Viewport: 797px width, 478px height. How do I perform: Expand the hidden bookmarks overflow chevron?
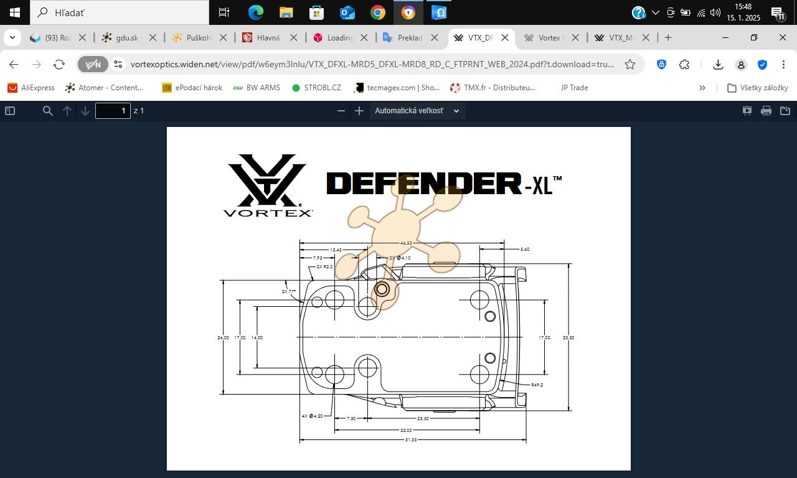tap(702, 88)
